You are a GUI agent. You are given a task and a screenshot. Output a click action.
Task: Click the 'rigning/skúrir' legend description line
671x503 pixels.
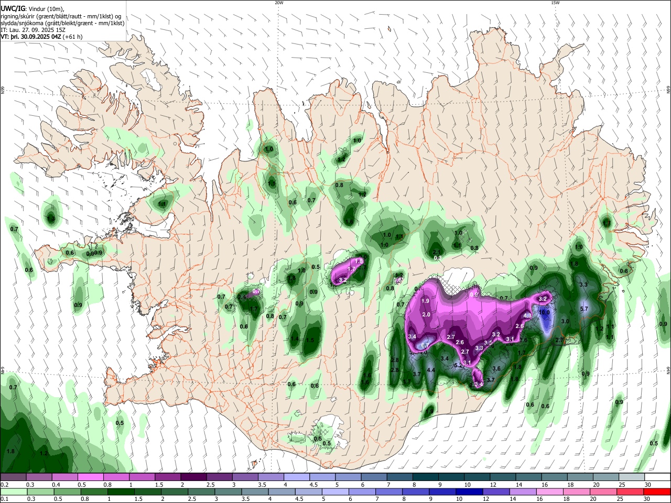click(x=60, y=16)
